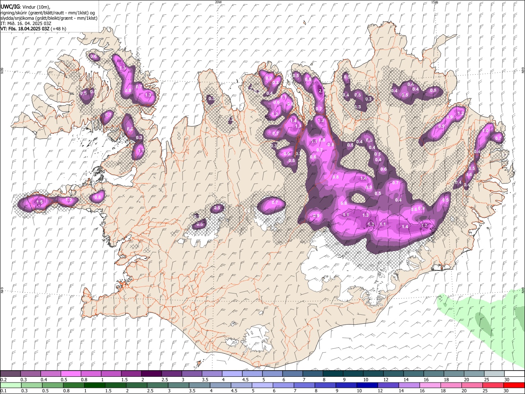This screenshot has height=394, width=525.
Task: Click the "VT: Fös. 18.04.2025 03Z" valid time
Action: (x=25, y=29)
